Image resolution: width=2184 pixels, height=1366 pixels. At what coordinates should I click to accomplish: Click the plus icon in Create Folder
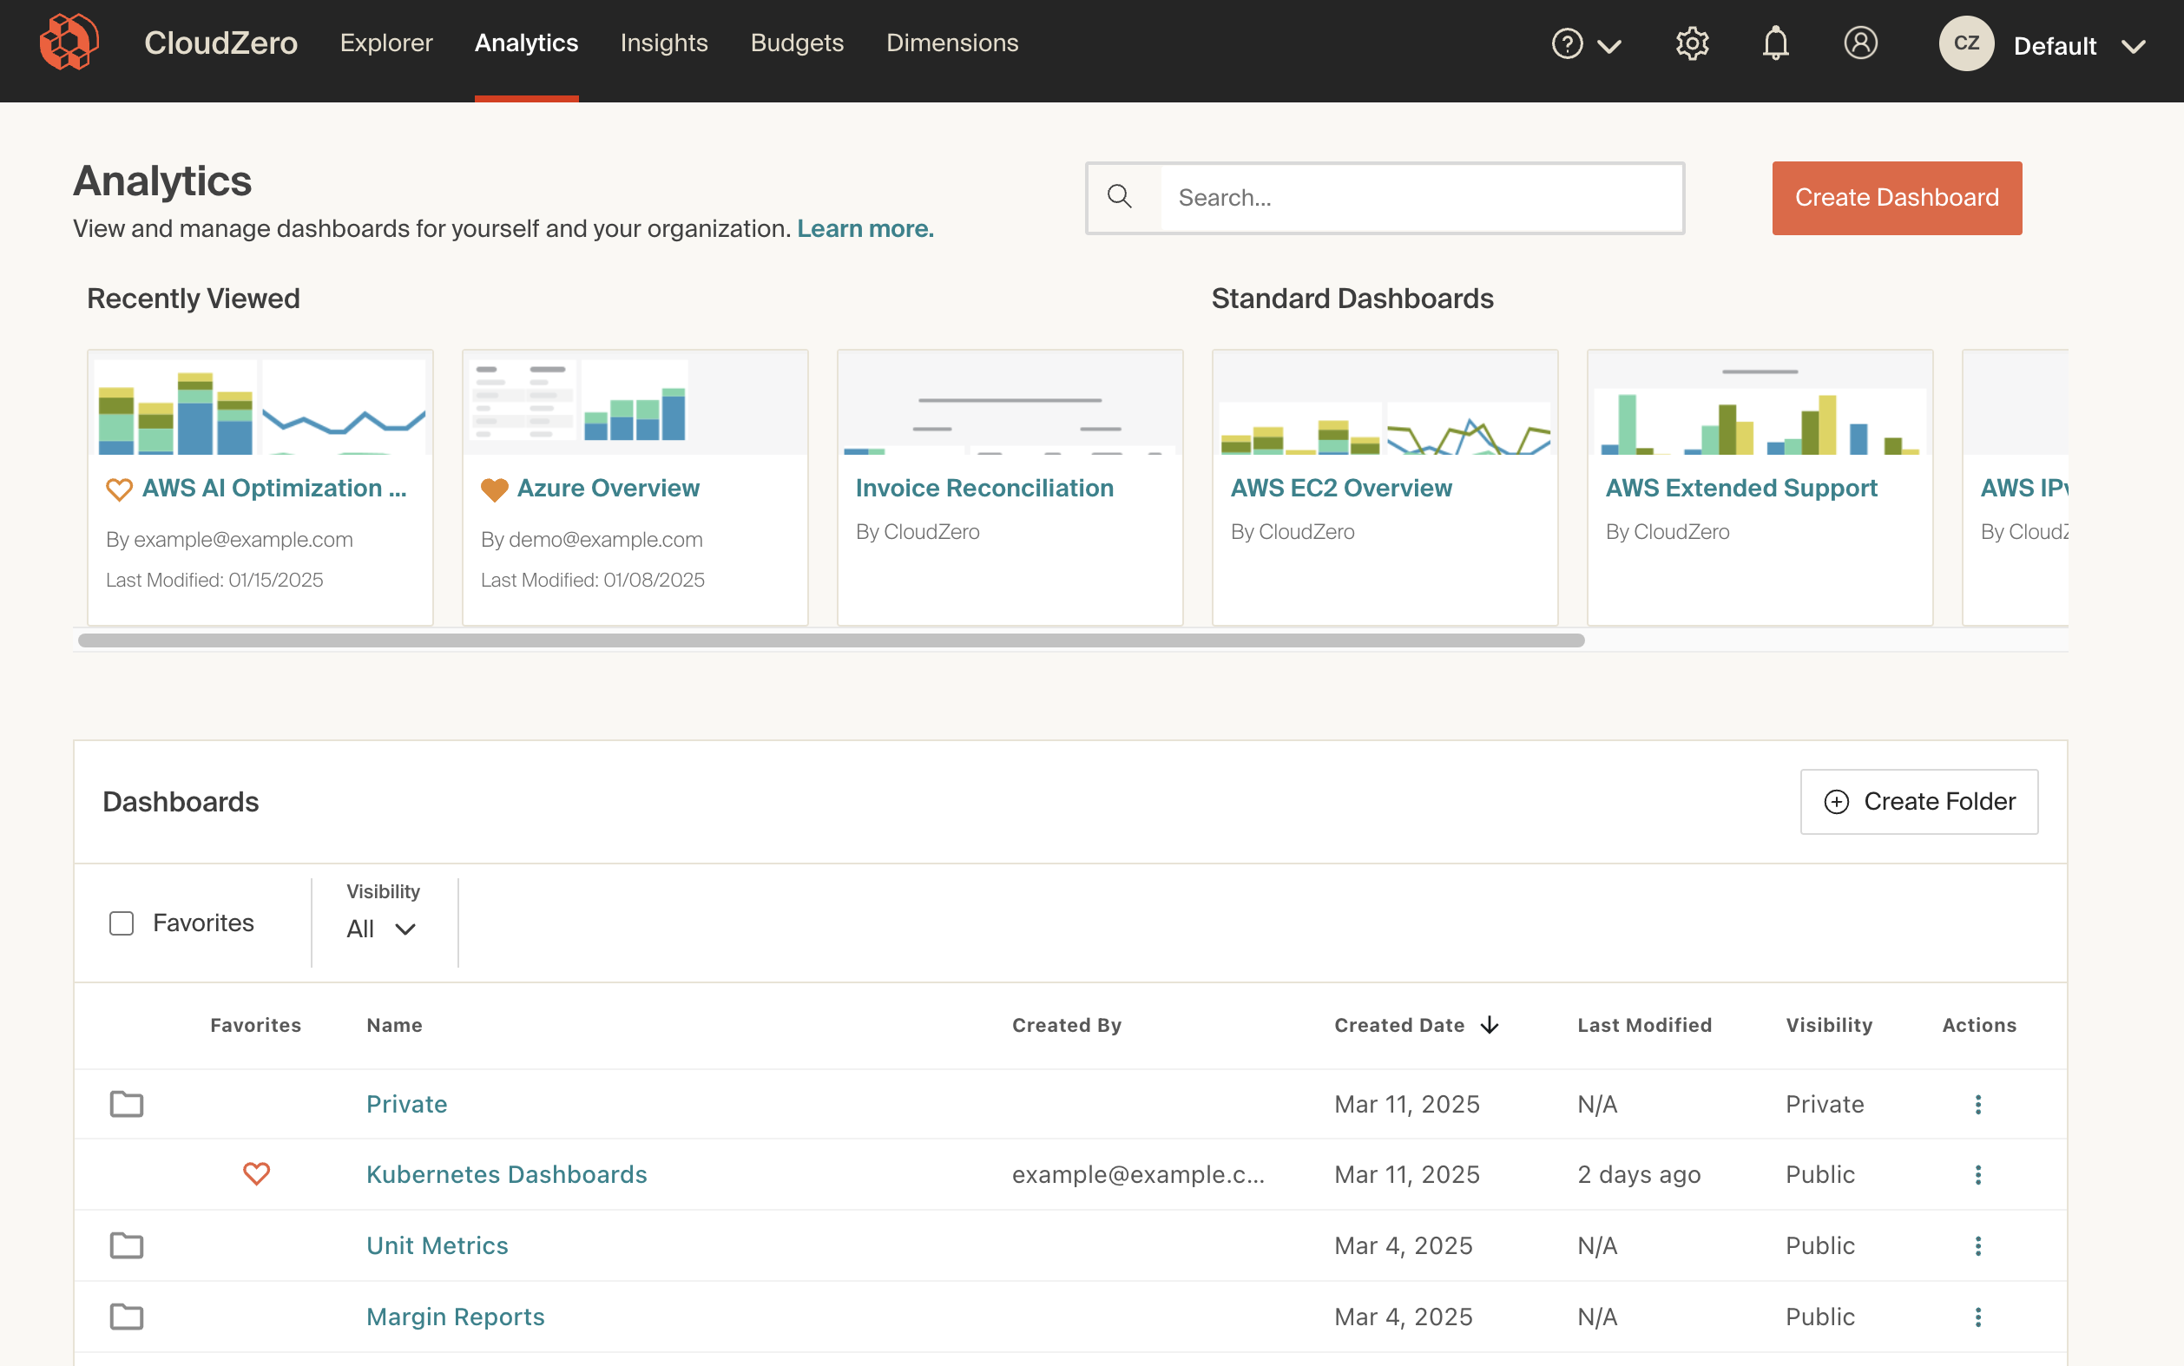click(1836, 801)
